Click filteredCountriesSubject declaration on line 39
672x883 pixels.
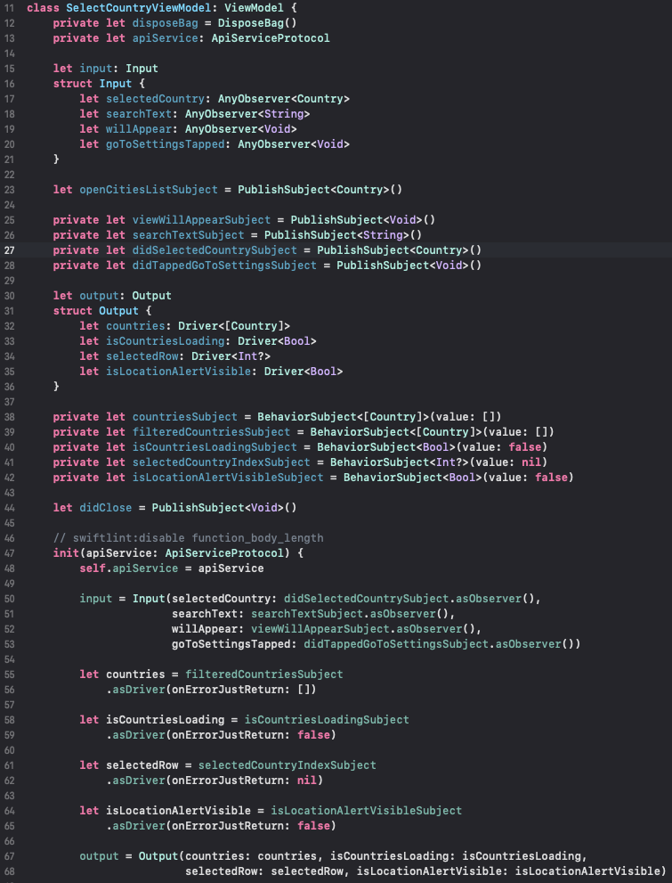click(212, 432)
